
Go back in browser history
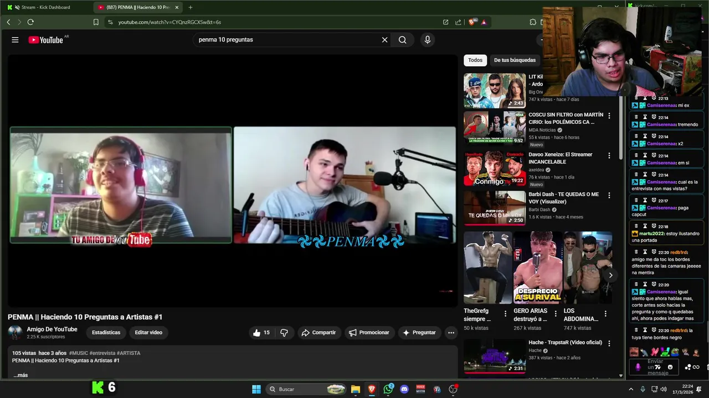[x=8, y=22]
